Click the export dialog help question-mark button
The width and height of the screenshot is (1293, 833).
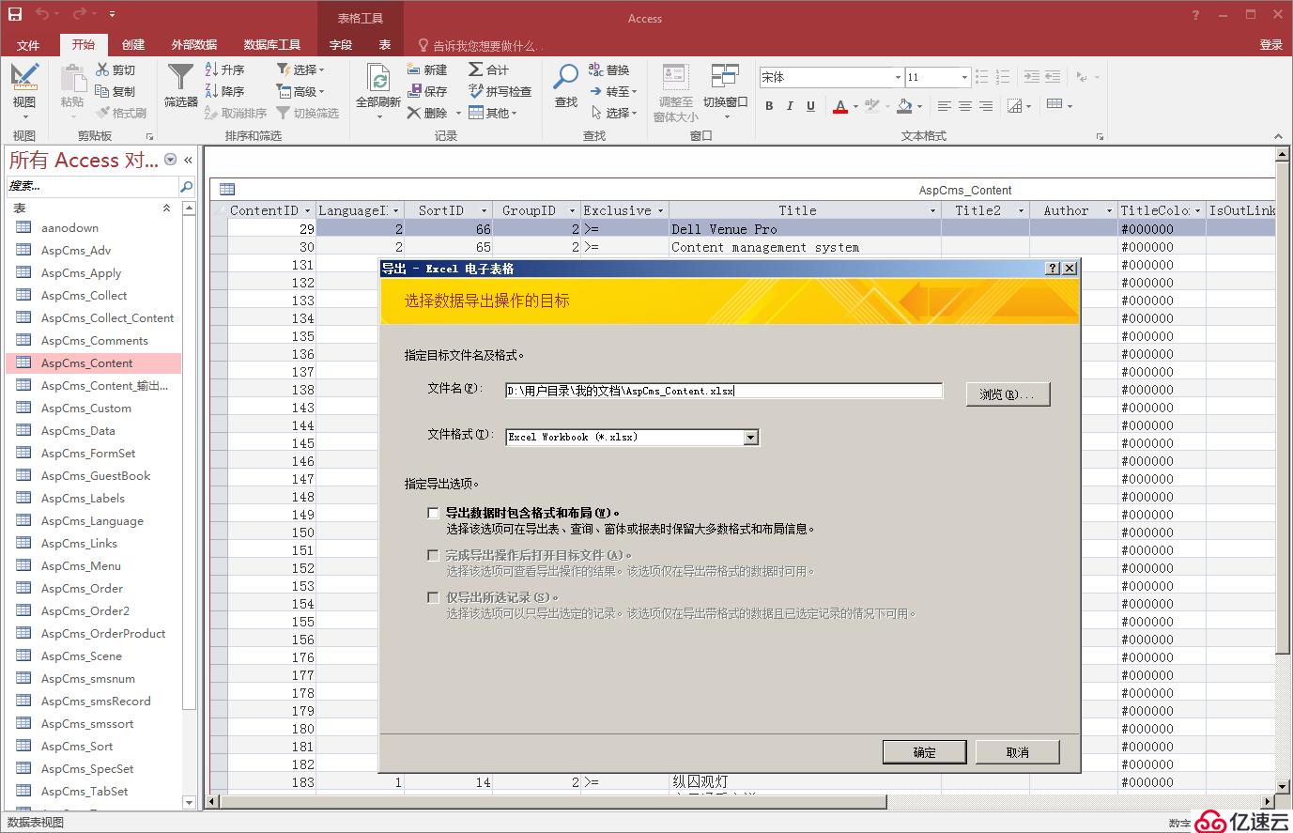pyautogui.click(x=1053, y=269)
